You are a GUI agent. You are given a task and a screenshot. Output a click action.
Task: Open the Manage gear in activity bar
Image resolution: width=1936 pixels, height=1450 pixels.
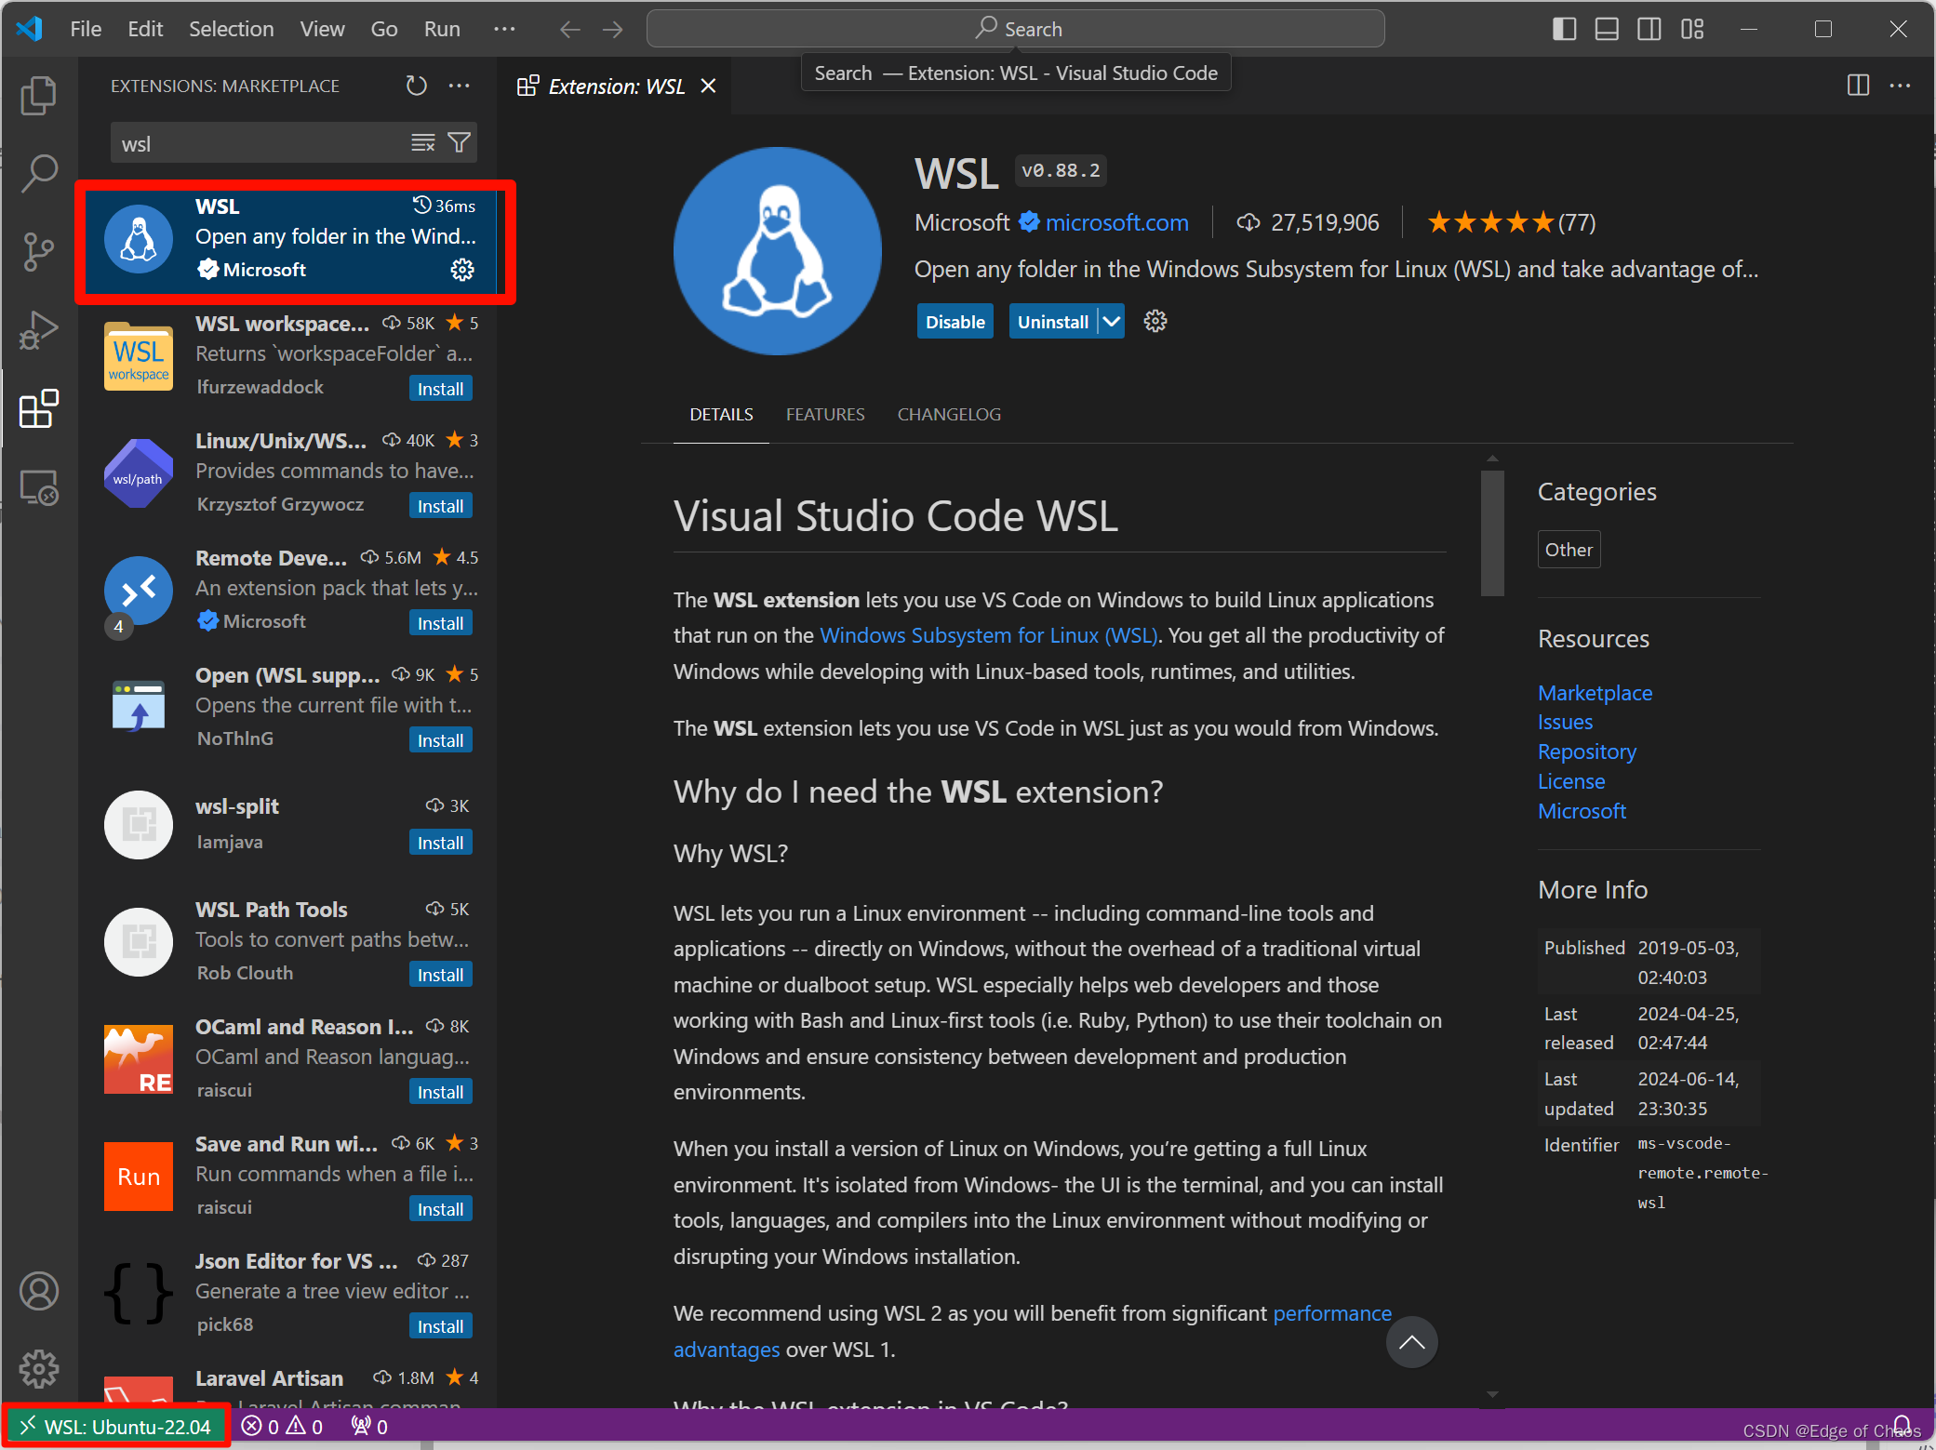point(38,1368)
